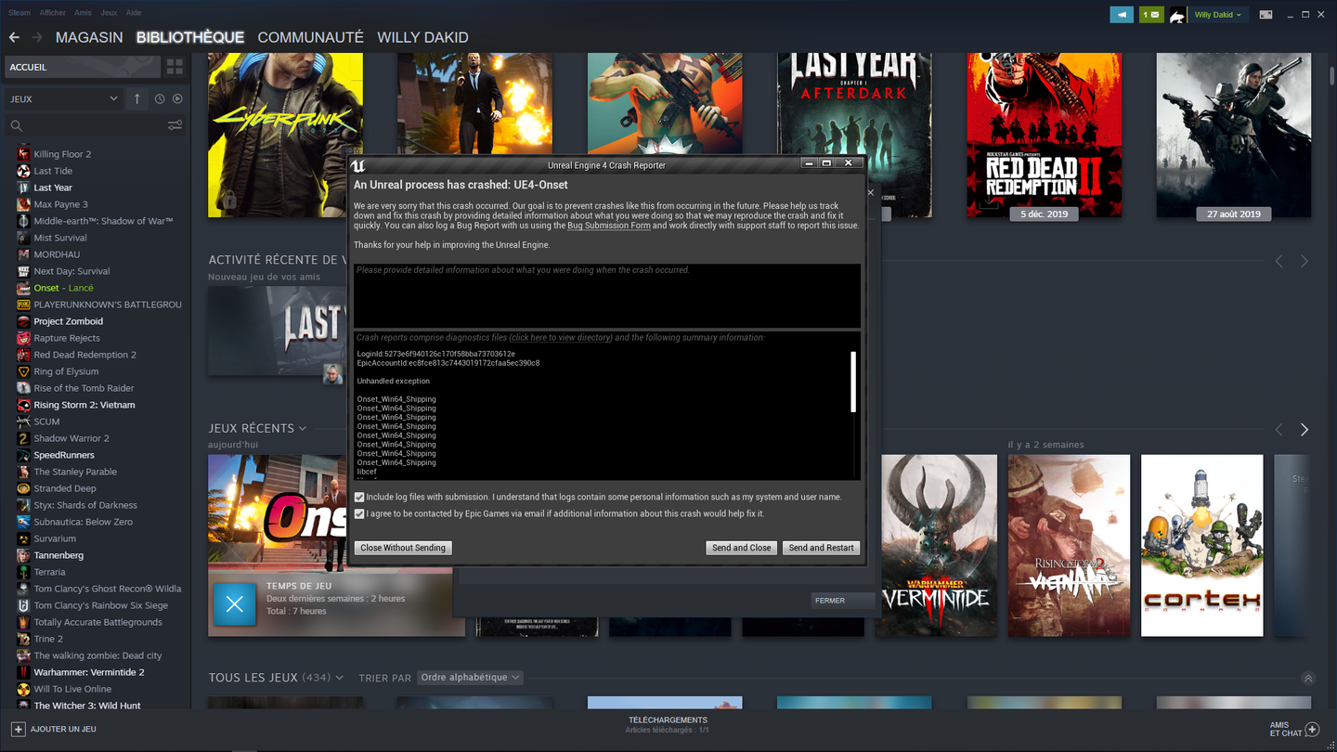The image size is (1337, 752).
Task: Click the blue X tile on Onset card
Action: (x=235, y=604)
